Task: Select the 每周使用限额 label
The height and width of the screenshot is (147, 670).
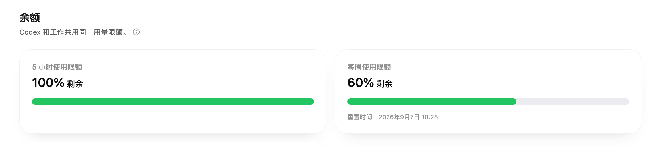Action: (x=369, y=67)
